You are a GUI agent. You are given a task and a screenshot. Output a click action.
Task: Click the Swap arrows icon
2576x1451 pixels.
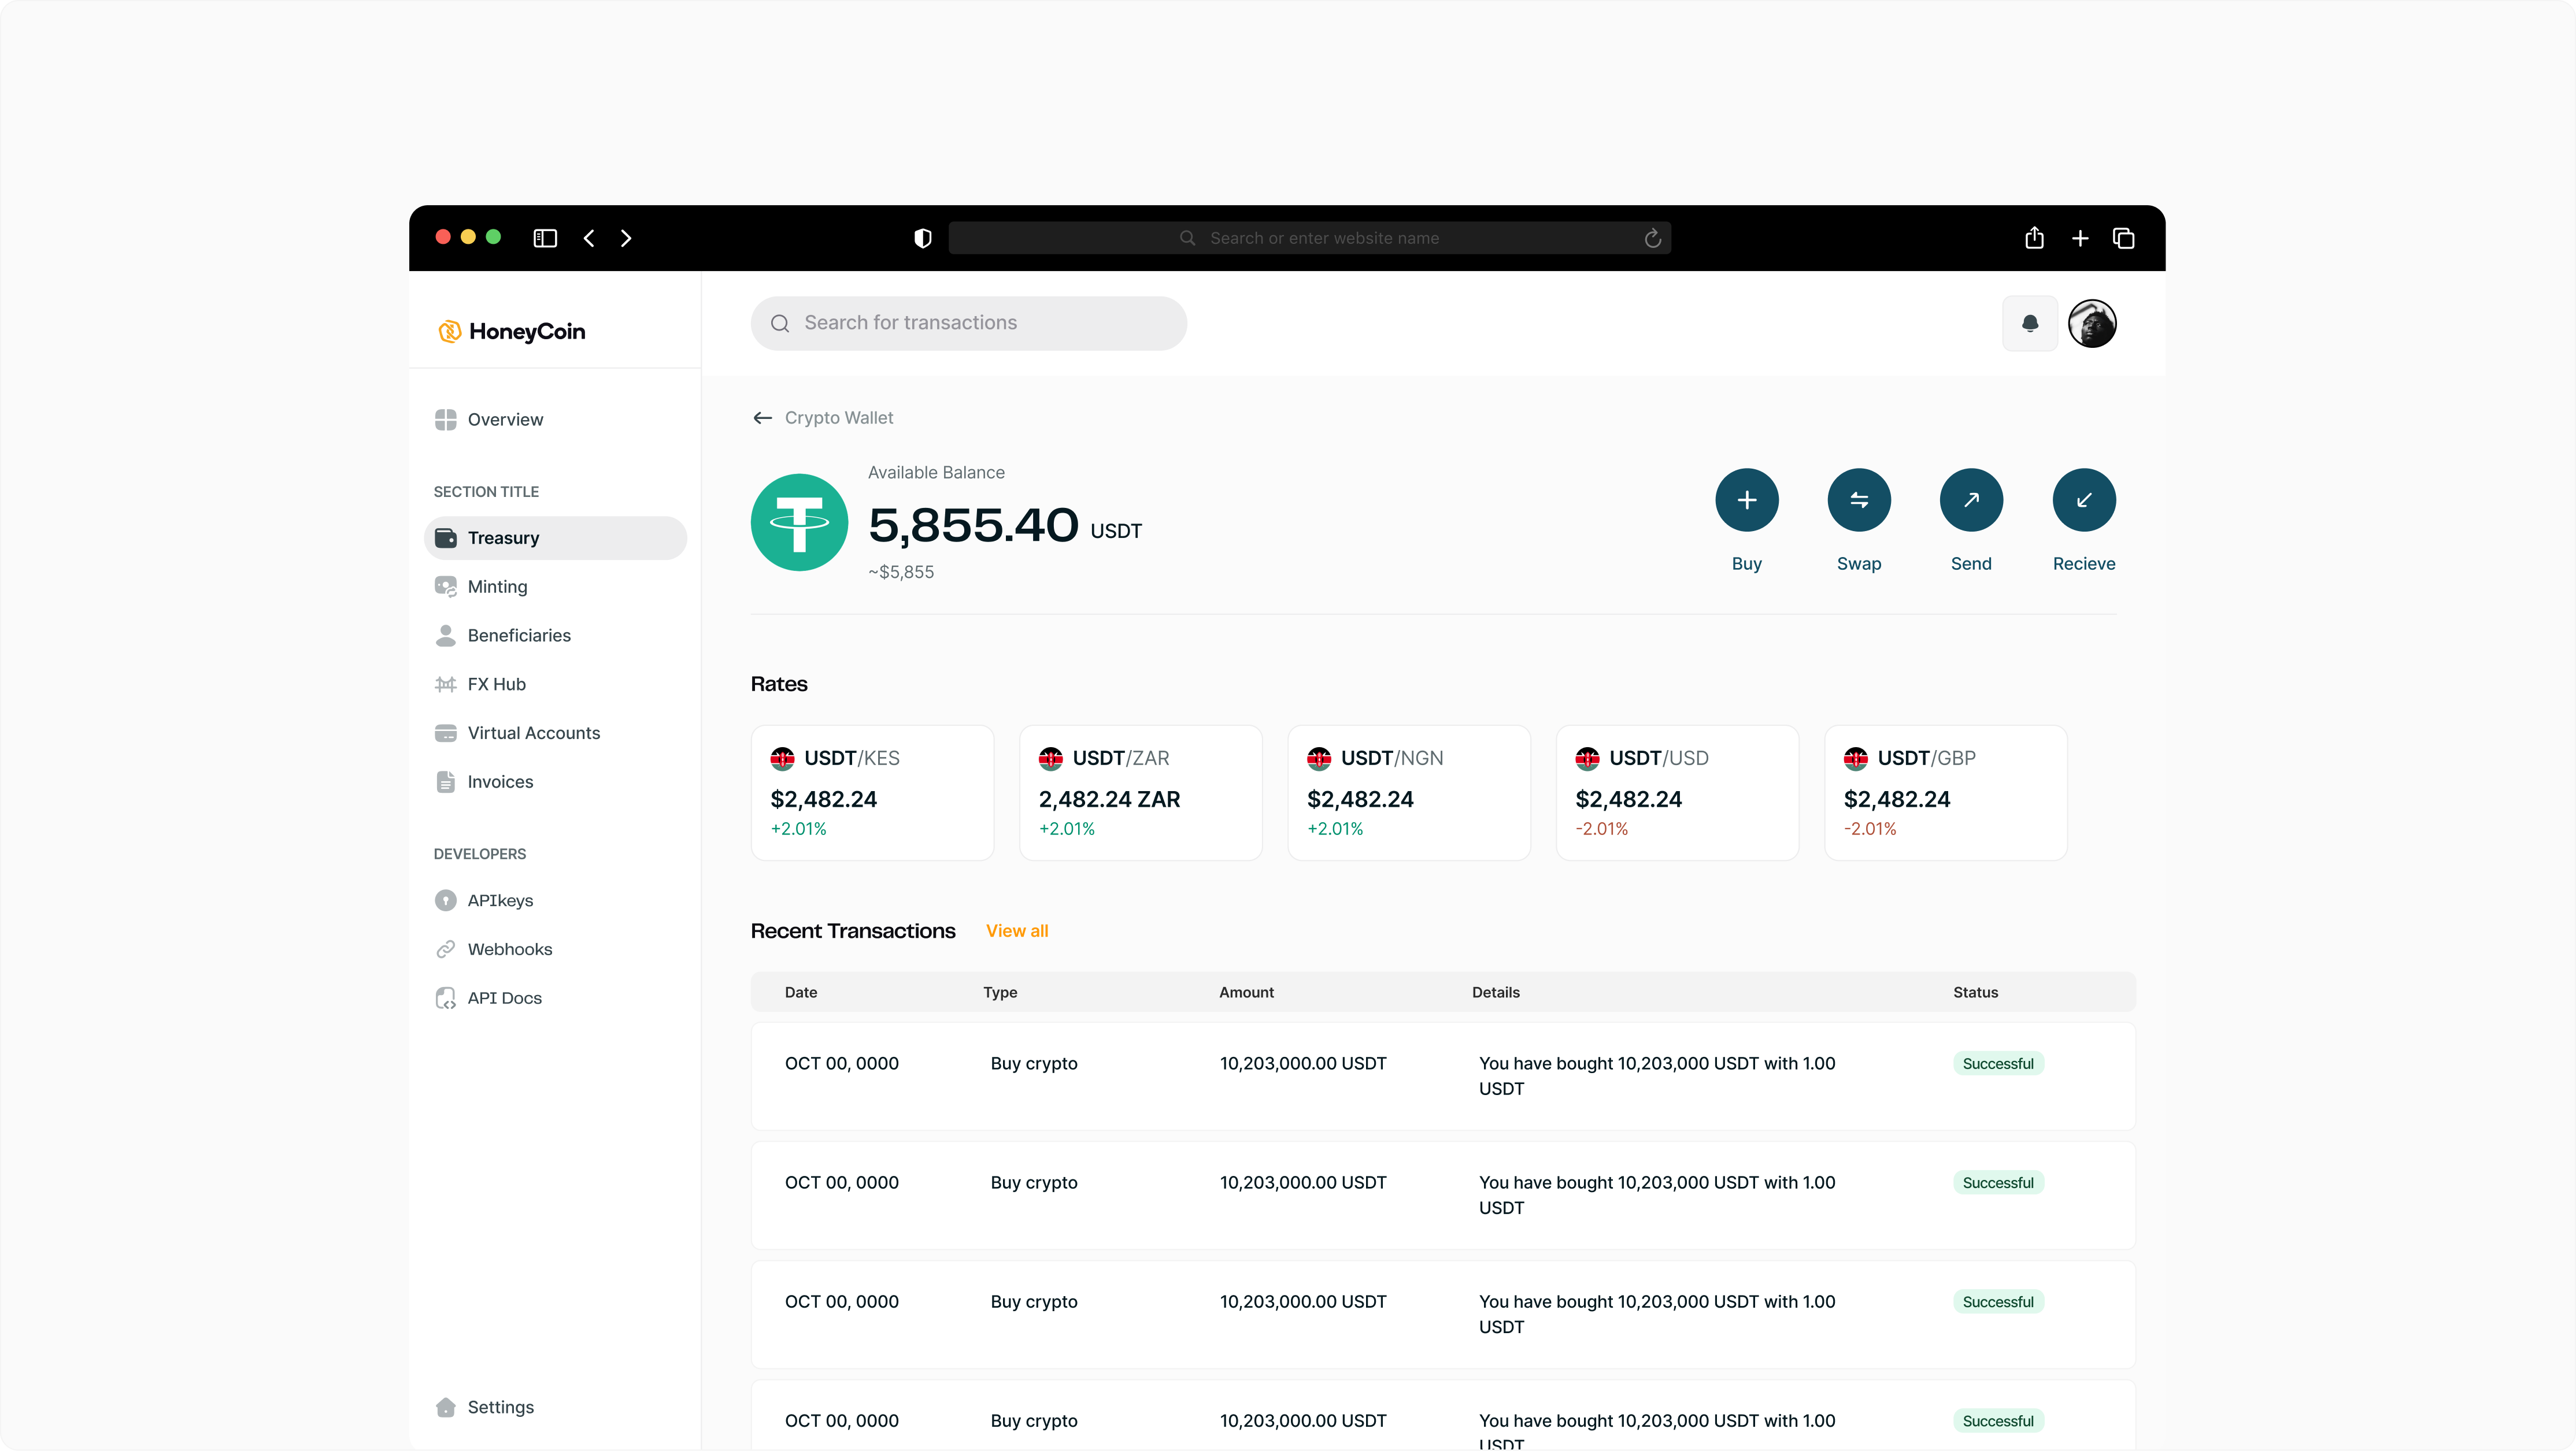pyautogui.click(x=1858, y=500)
